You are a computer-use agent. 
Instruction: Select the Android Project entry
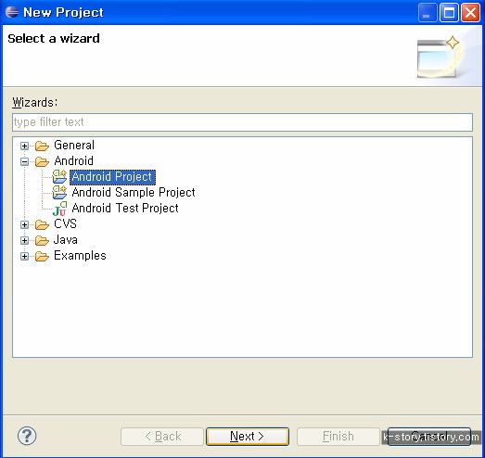point(112,177)
